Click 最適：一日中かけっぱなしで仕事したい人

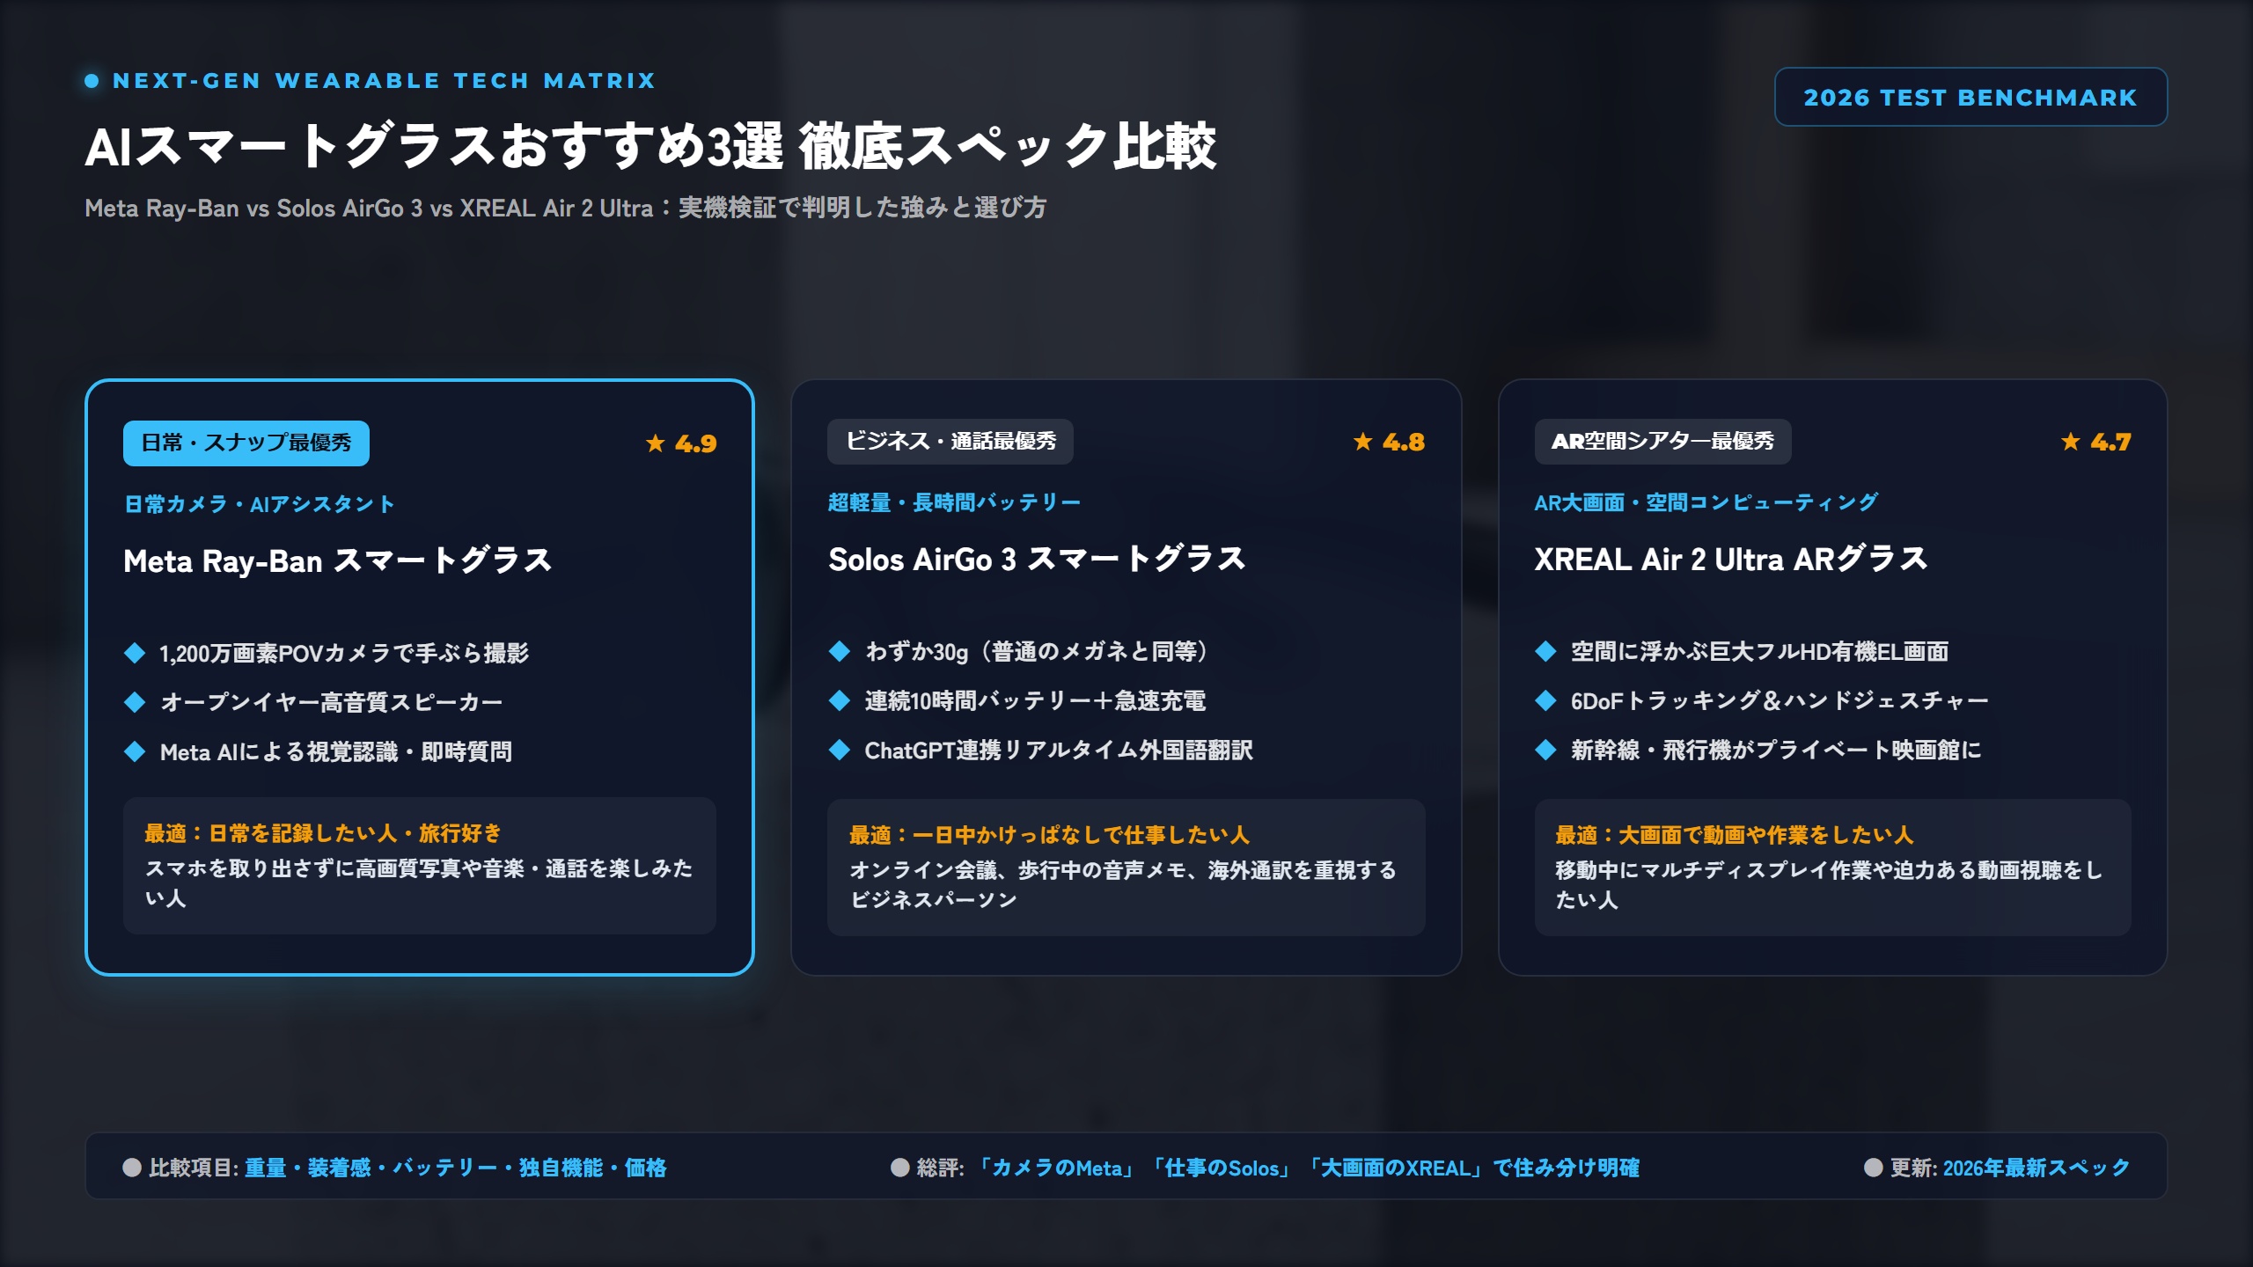point(1049,835)
